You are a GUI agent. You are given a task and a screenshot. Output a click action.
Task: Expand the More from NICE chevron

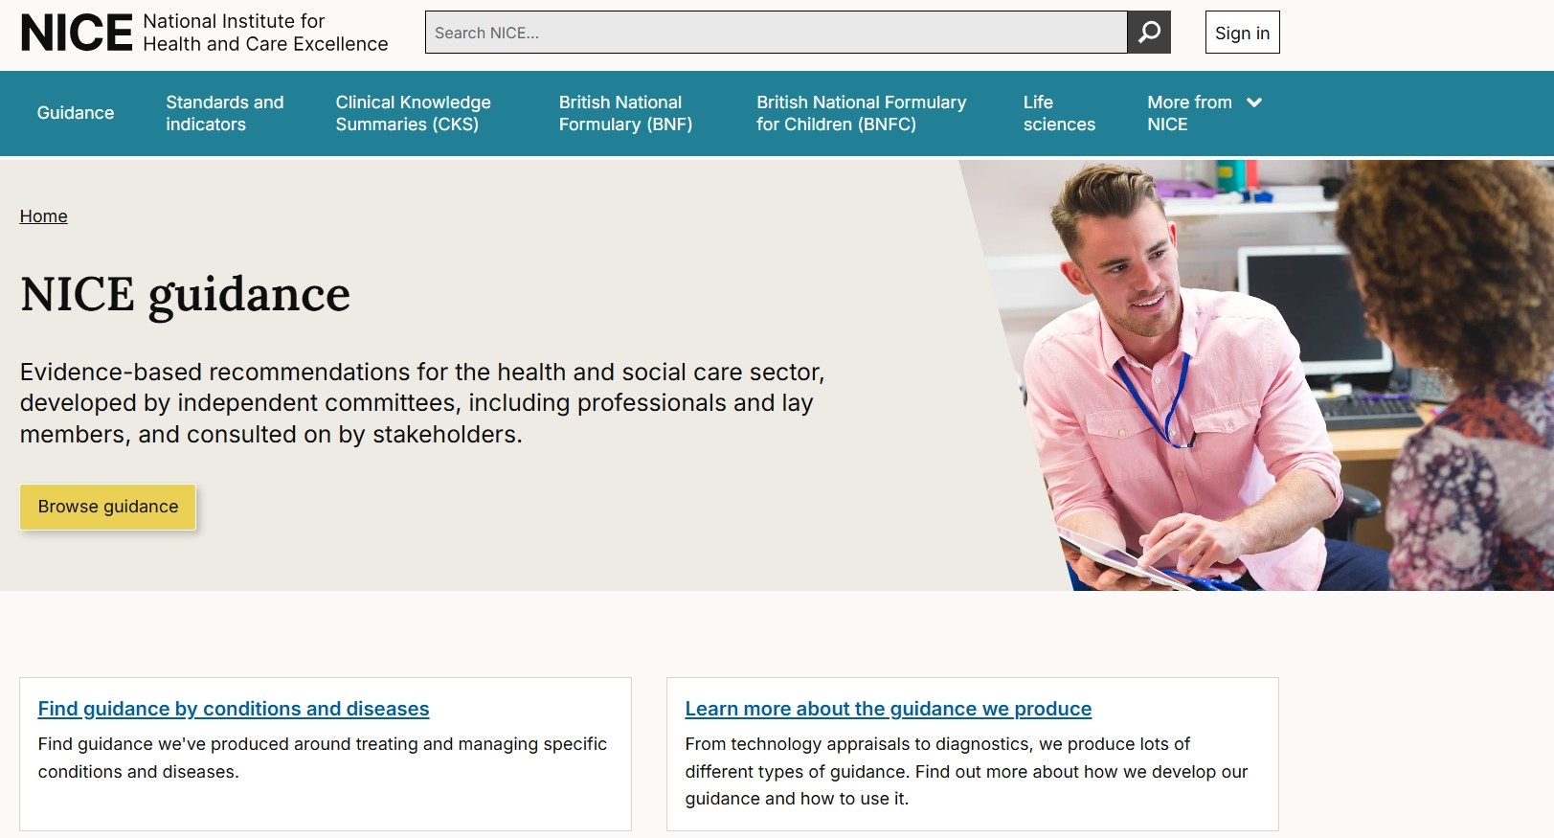tap(1253, 102)
